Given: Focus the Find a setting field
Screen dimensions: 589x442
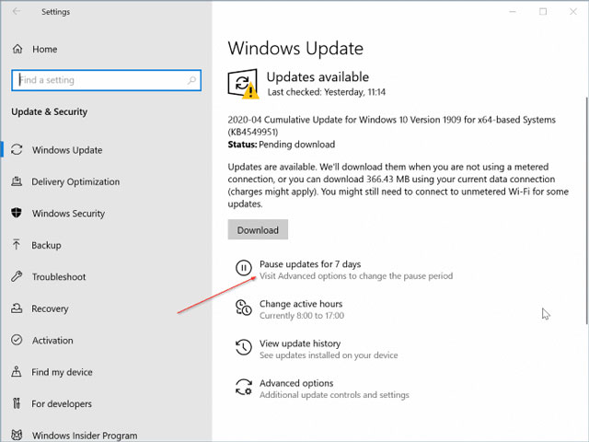Looking at the screenshot, I should point(107,80).
